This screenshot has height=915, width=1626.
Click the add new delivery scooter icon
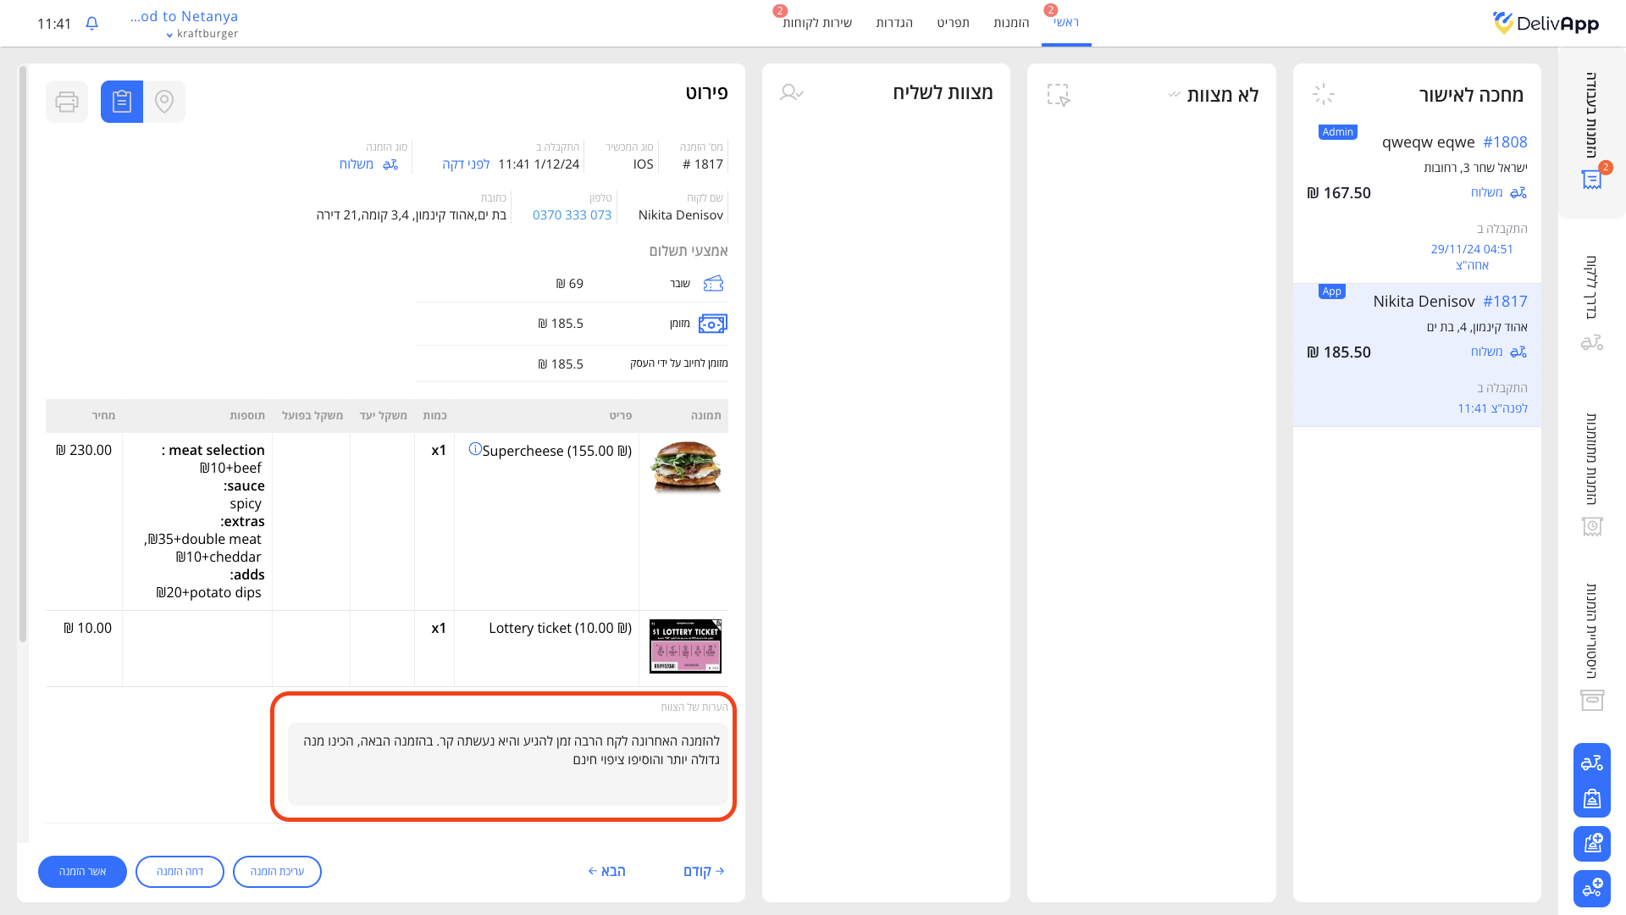1591,889
